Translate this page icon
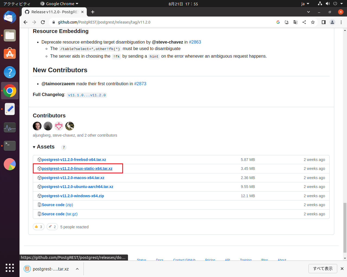 click(295, 22)
